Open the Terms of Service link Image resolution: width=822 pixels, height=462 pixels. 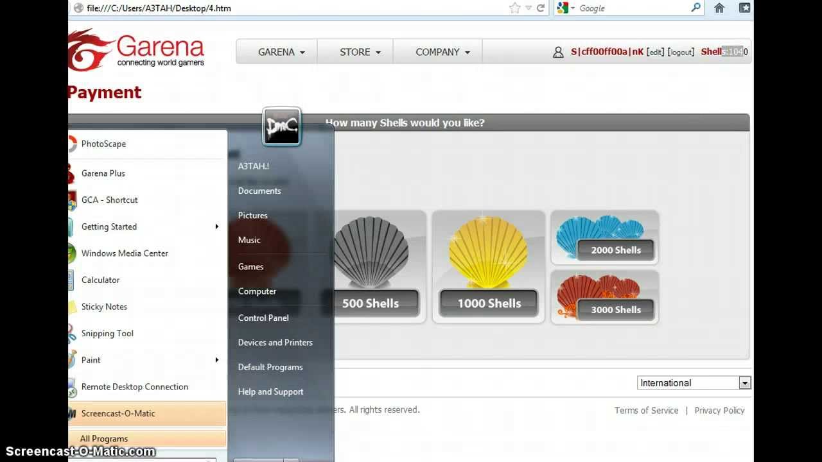point(646,411)
